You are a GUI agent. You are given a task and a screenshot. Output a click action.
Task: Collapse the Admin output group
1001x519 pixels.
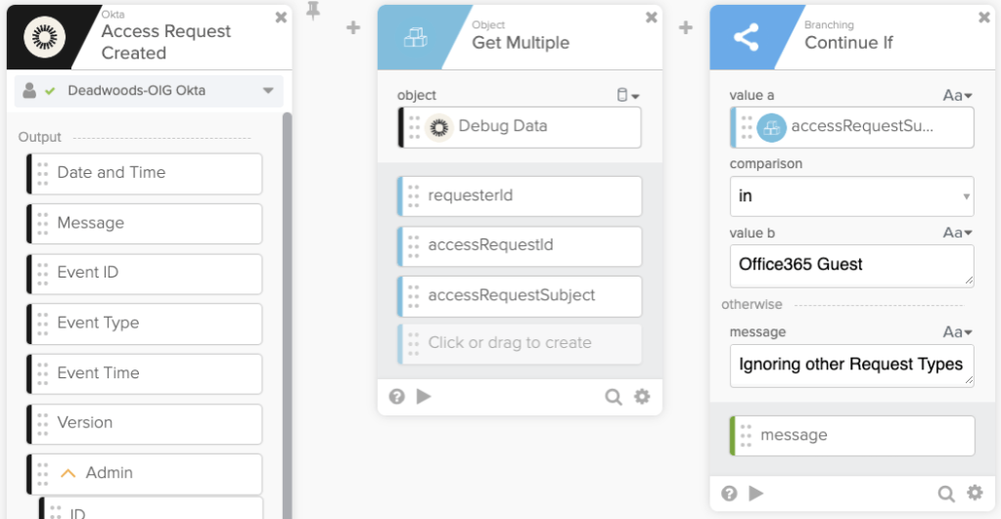(x=68, y=473)
